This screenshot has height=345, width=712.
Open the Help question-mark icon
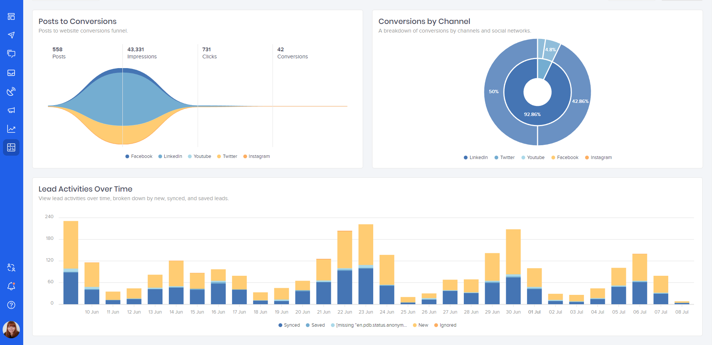click(11, 305)
